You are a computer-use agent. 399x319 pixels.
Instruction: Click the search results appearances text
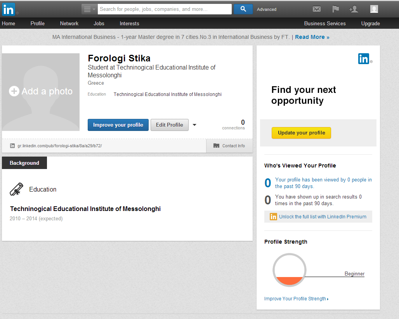pos(318,200)
